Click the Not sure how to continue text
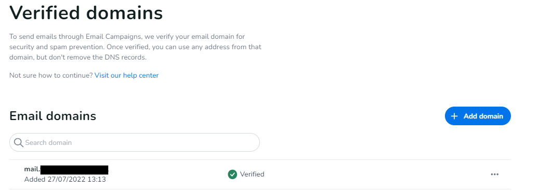 pos(51,75)
